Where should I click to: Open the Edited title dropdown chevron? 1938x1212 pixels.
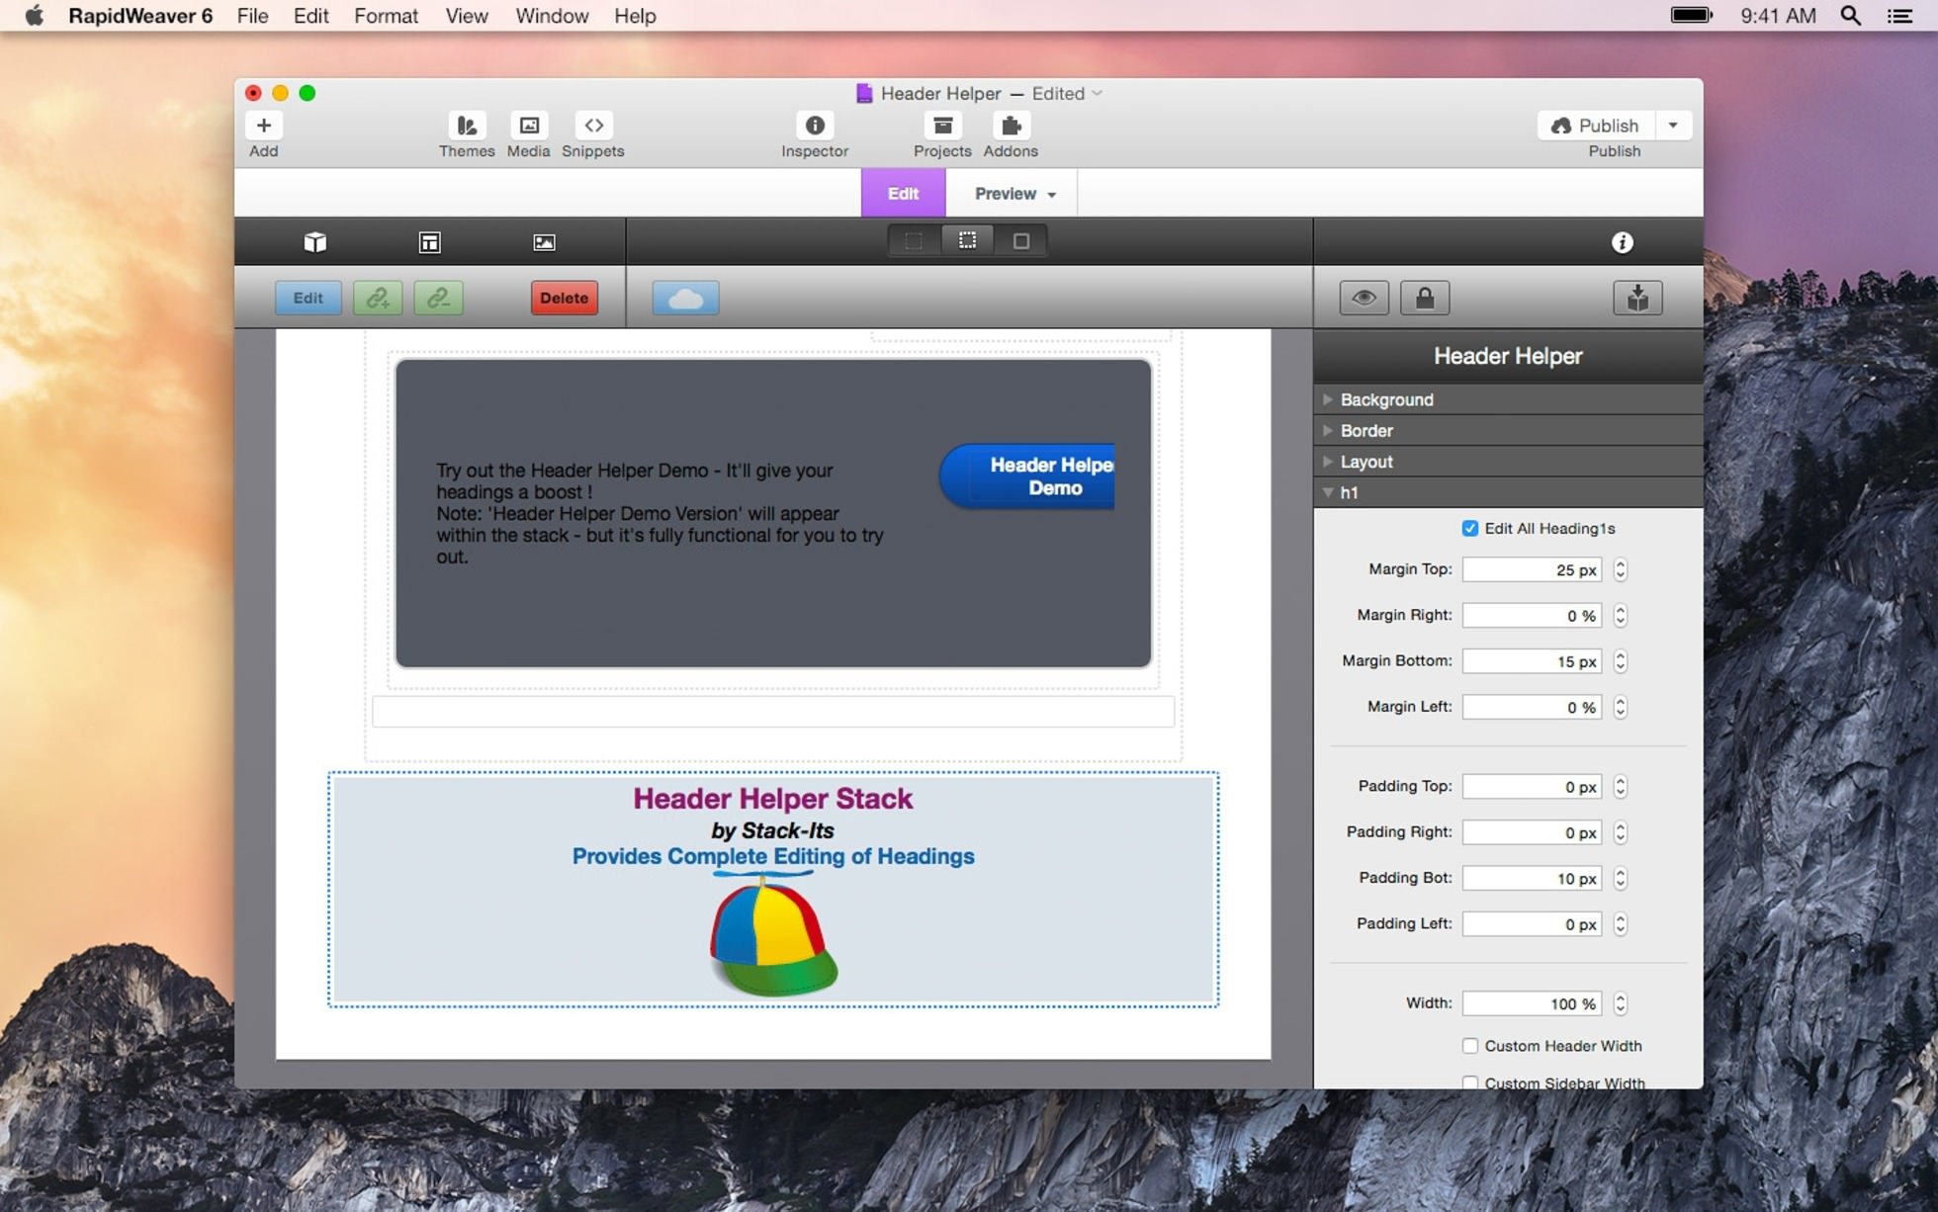[1097, 93]
